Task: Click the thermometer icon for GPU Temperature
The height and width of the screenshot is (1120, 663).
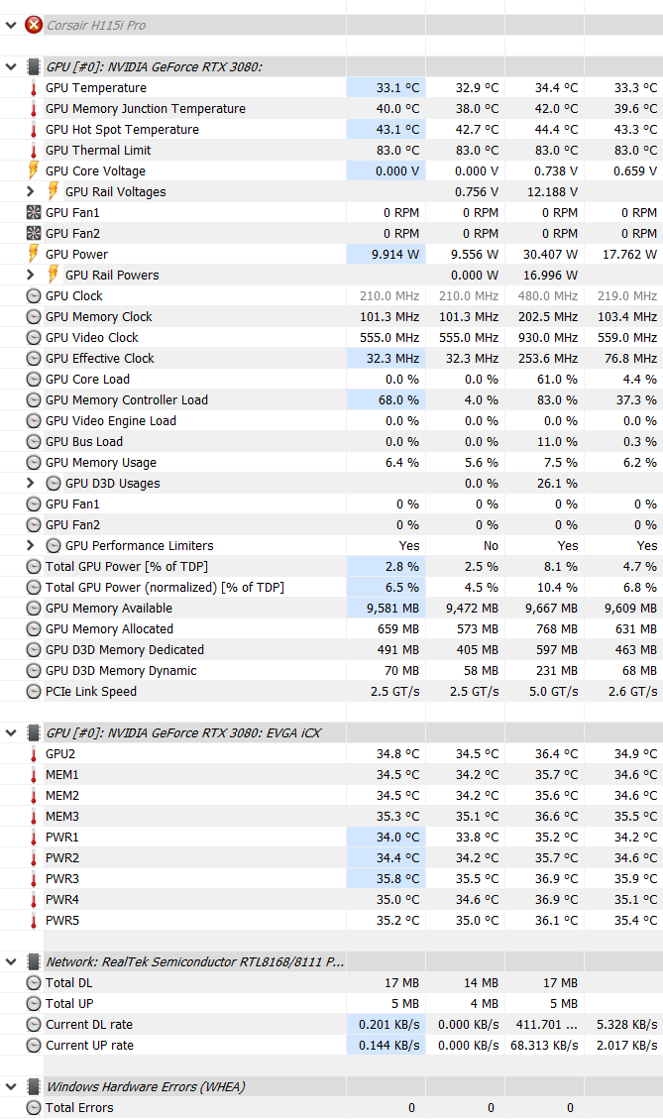Action: click(x=34, y=88)
